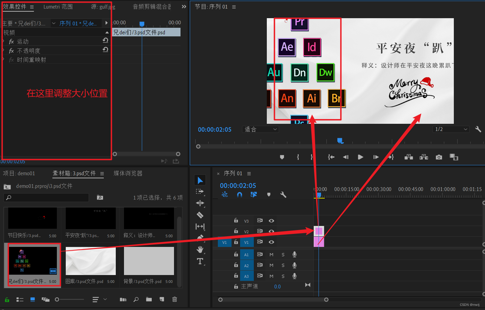Add marker in program monitor

tap(282, 157)
